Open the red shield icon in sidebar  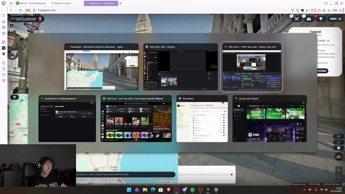coord(4,54)
